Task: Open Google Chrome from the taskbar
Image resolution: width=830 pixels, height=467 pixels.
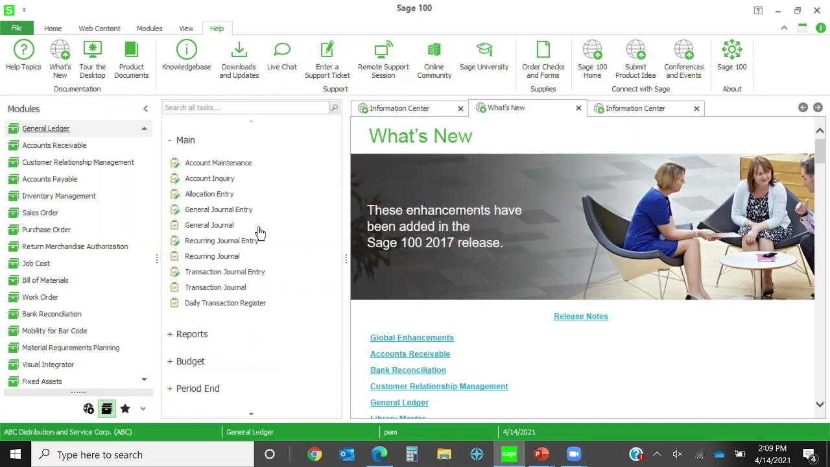Action: 314,455
